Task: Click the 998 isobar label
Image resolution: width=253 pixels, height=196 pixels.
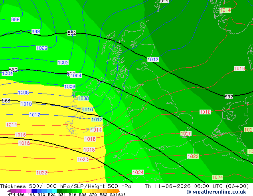Action: point(36,31)
